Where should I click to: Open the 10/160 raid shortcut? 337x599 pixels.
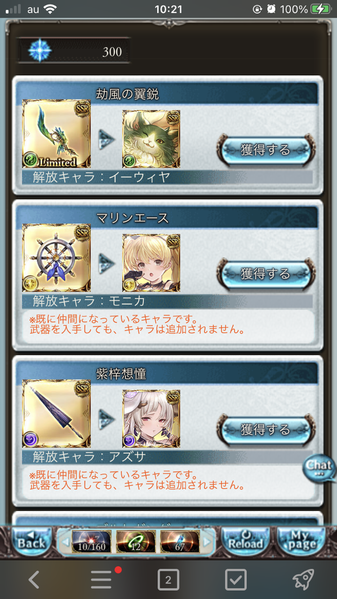92,541
